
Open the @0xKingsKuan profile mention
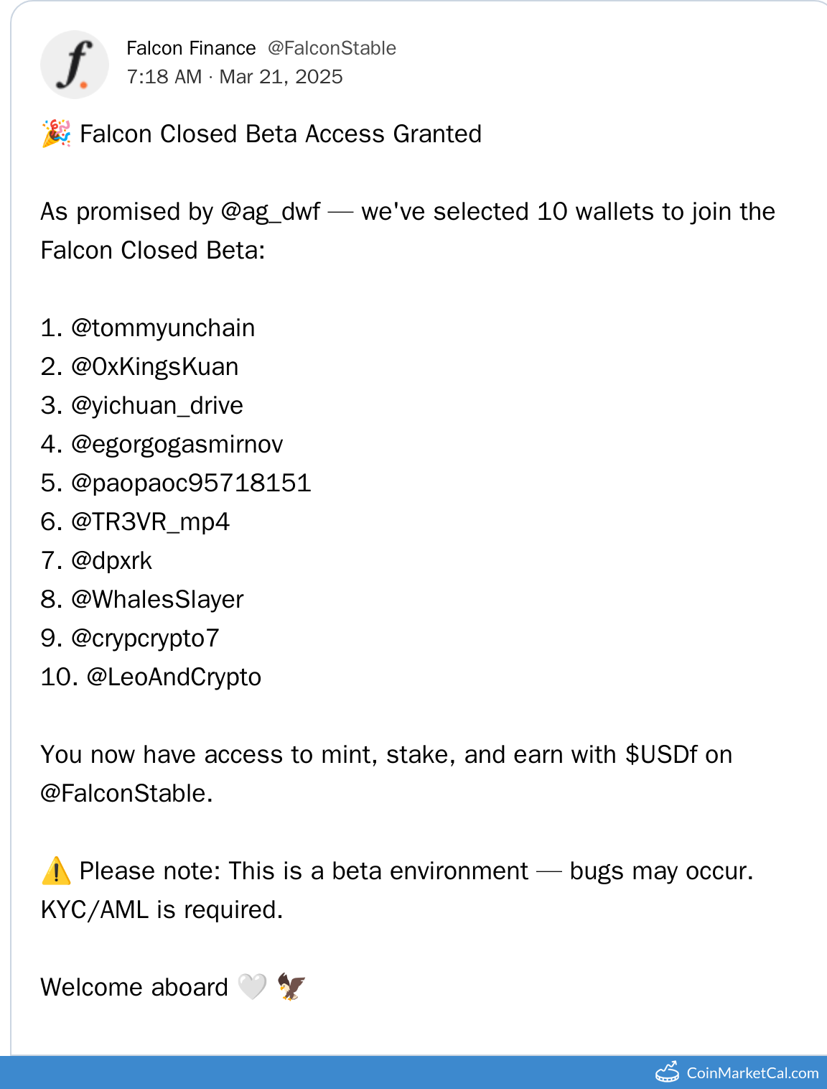tap(154, 367)
